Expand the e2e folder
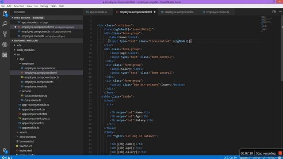This screenshot has height=159, width=283. [x=15, y=45]
